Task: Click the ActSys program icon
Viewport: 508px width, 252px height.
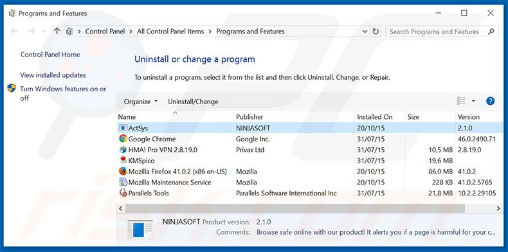Action: [123, 128]
